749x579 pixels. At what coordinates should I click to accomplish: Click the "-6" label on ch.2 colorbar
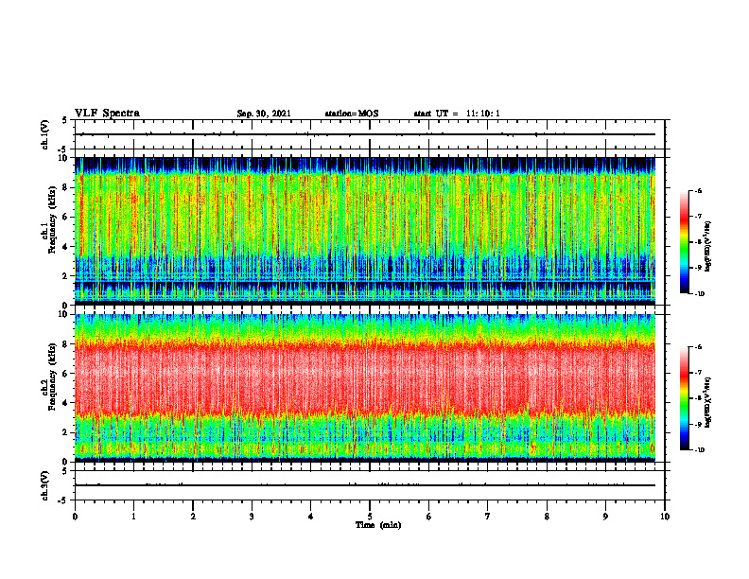pyautogui.click(x=698, y=347)
